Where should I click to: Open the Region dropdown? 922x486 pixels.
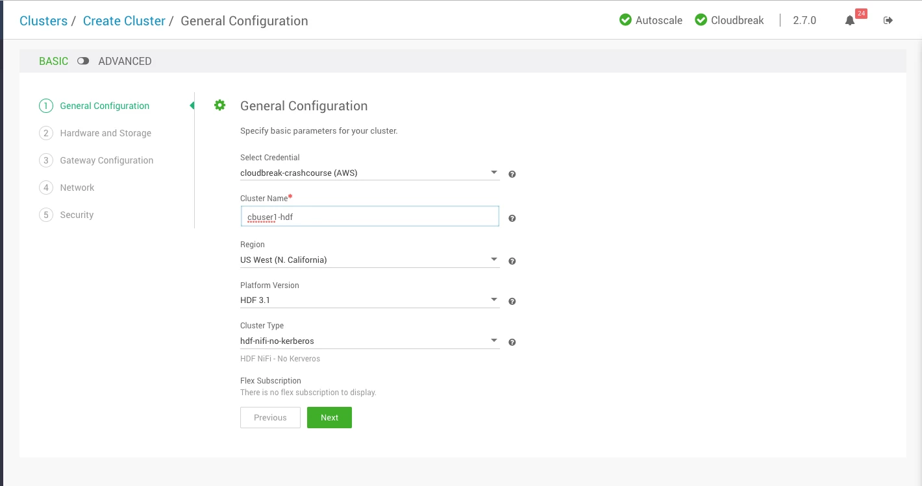(369, 260)
